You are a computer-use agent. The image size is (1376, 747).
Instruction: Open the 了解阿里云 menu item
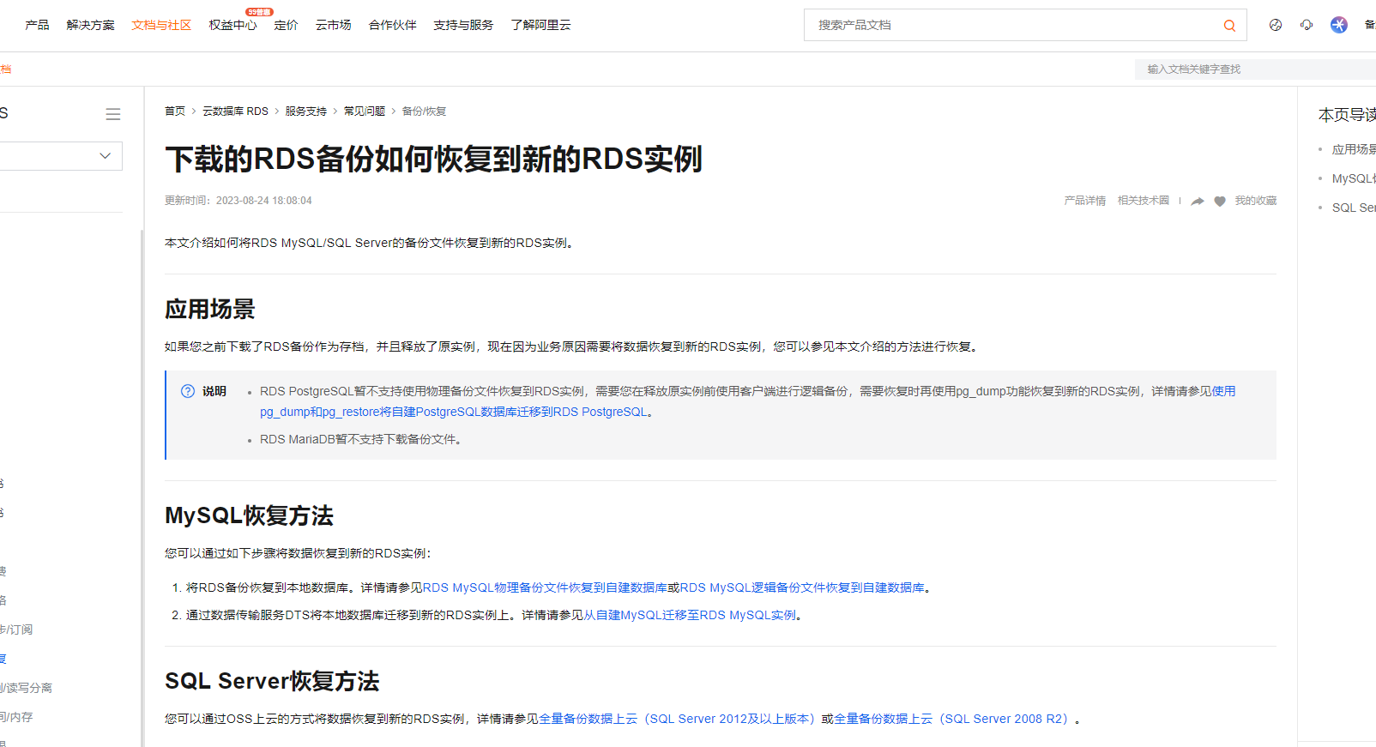pos(540,25)
